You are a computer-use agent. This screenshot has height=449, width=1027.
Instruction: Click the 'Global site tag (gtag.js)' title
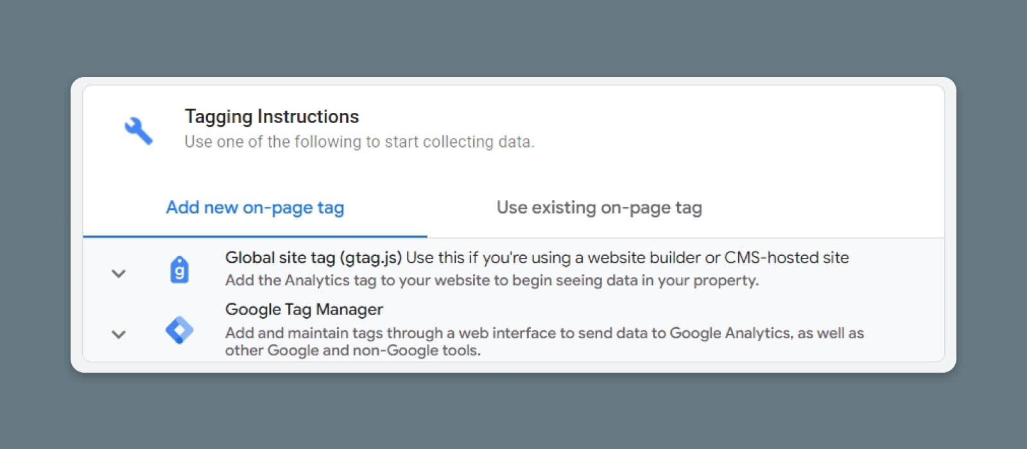(313, 258)
